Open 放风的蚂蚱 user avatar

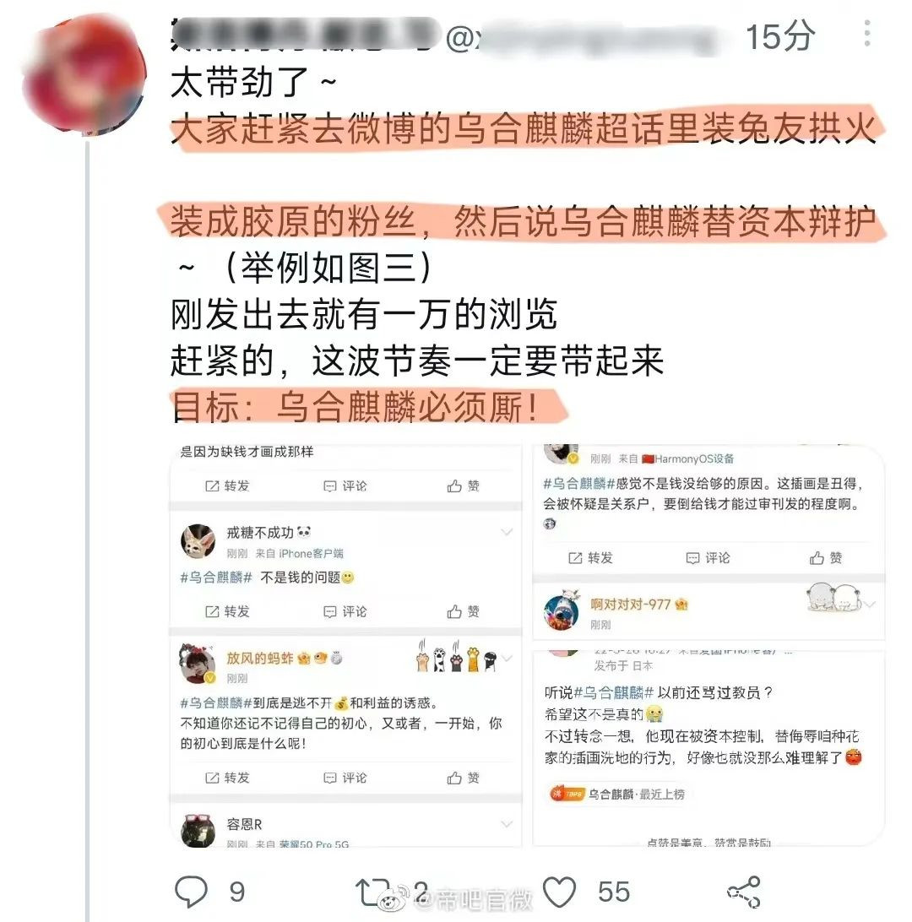click(198, 664)
